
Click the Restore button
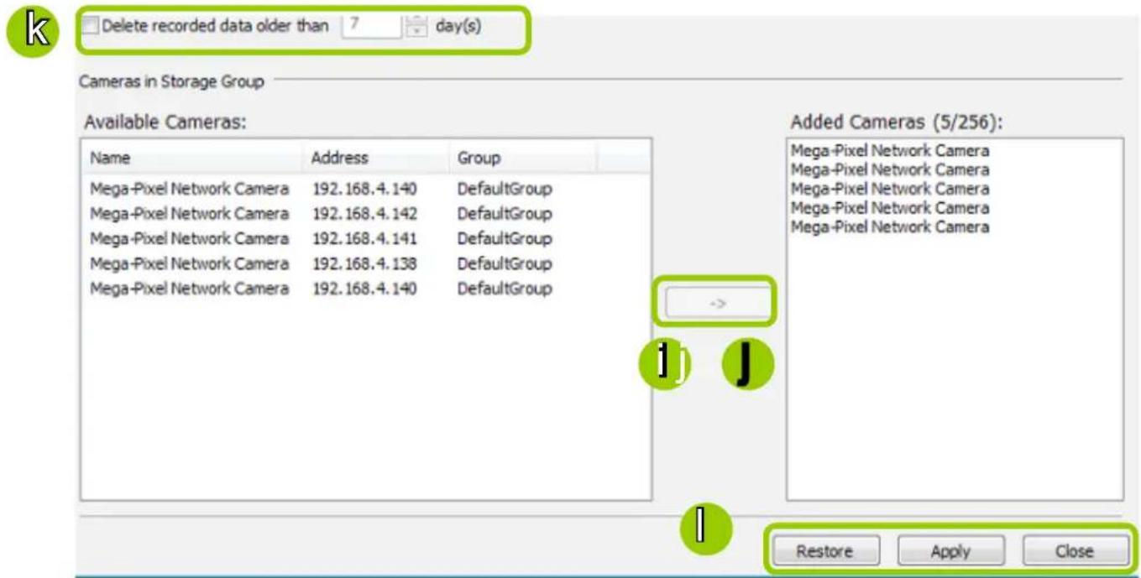point(824,551)
